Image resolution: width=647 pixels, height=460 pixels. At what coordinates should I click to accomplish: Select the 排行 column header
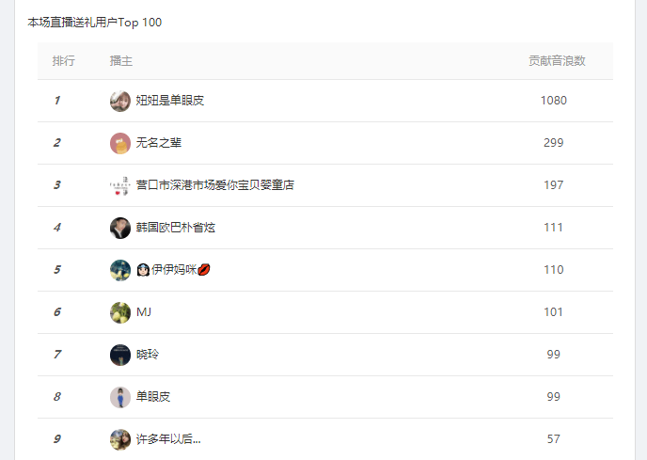coord(64,61)
